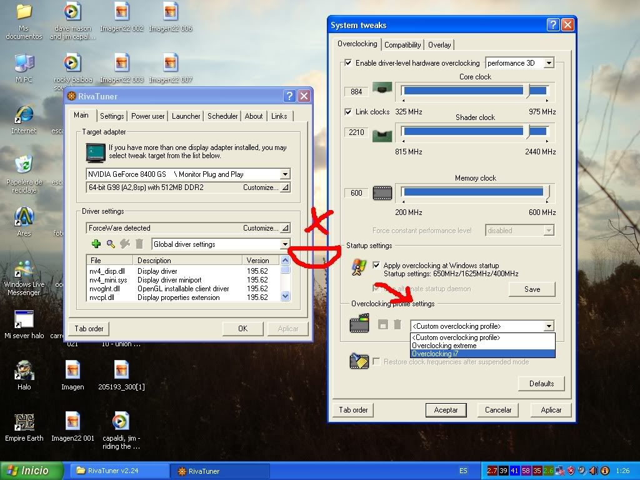Click OK in RivaTuner window
The height and width of the screenshot is (480, 640).
[243, 329]
